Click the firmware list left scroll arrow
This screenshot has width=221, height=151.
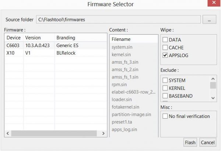point(8,133)
